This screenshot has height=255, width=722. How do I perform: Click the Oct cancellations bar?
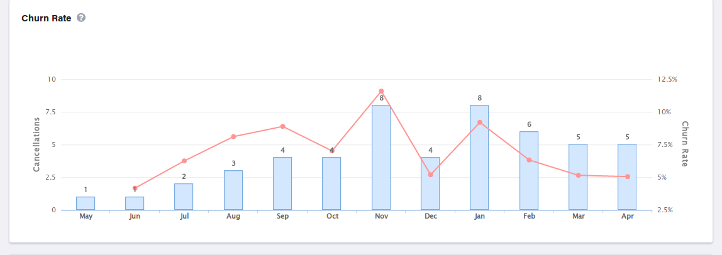click(331, 183)
